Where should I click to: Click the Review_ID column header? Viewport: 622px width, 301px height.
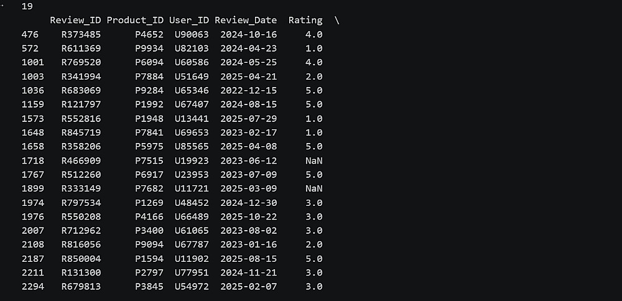click(75, 21)
